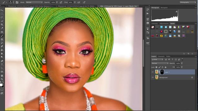Click the mask link icon on Layer 1
This screenshot has width=198, height=111.
click(x=159, y=72)
